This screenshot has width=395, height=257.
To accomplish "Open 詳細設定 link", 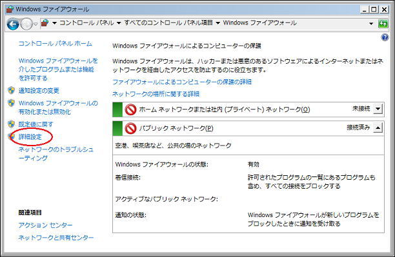I will 30,137.
